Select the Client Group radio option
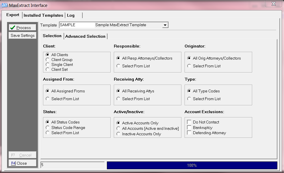 (x=48, y=60)
